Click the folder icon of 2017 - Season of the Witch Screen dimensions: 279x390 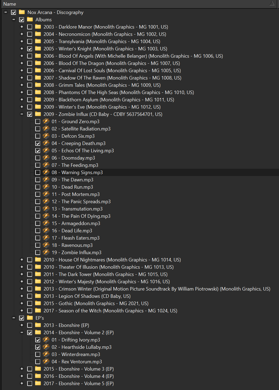38,310
